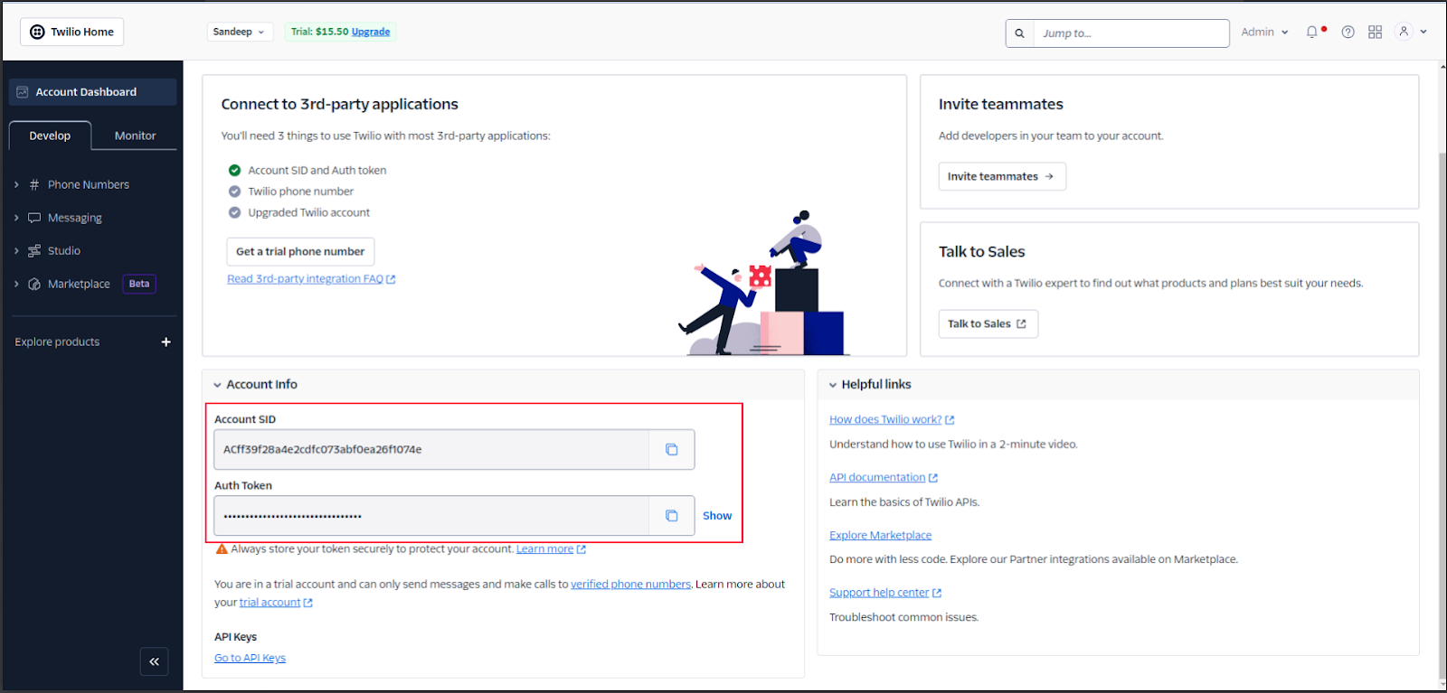This screenshot has height=693, width=1447.
Task: Click the green check for Account SID and Auth token
Action: 234,170
